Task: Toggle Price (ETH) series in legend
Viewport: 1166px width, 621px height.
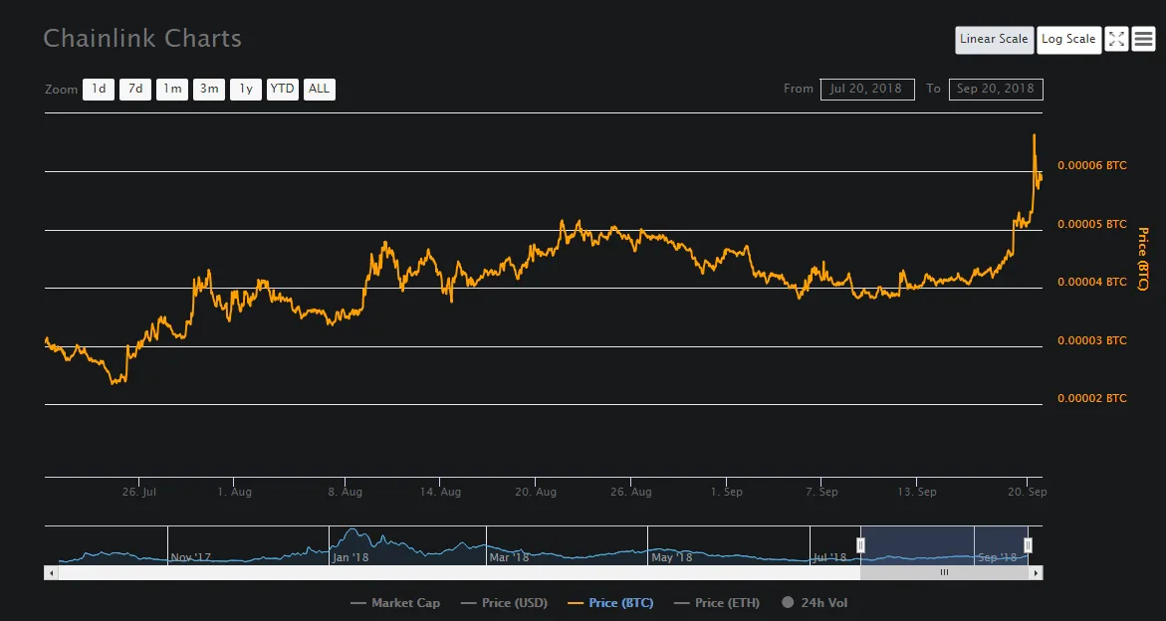Action: coord(717,603)
